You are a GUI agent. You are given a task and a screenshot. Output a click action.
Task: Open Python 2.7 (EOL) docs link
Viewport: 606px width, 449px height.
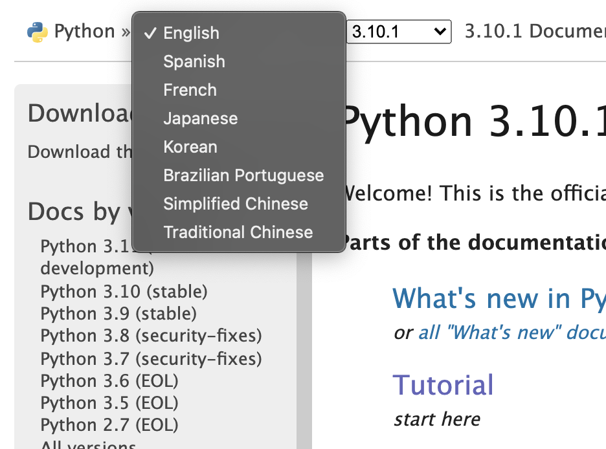pyautogui.click(x=109, y=425)
